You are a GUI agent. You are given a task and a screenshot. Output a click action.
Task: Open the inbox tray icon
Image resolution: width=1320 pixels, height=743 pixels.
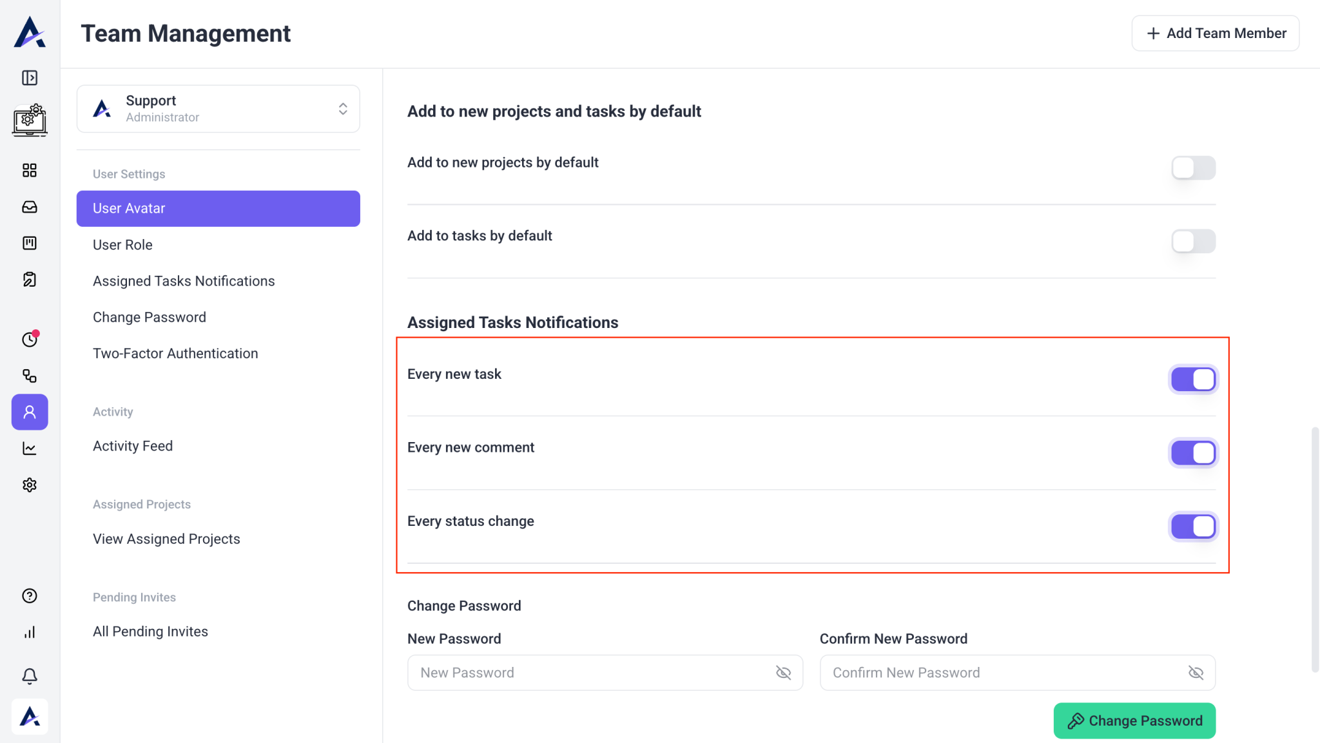click(30, 207)
